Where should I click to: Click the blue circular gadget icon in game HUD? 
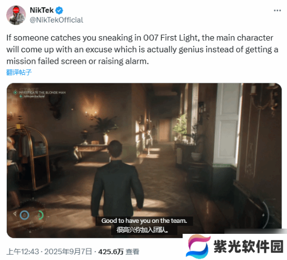tap(25, 215)
